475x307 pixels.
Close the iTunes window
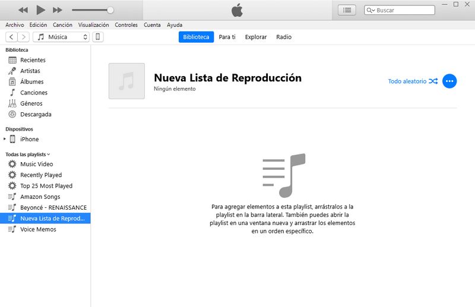[x=467, y=5]
